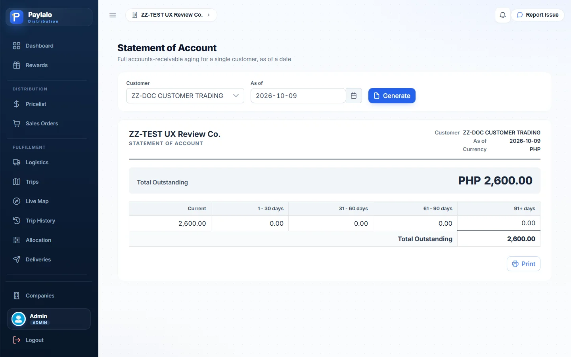The height and width of the screenshot is (357, 571).
Task: Click the Print button
Action: click(523, 264)
